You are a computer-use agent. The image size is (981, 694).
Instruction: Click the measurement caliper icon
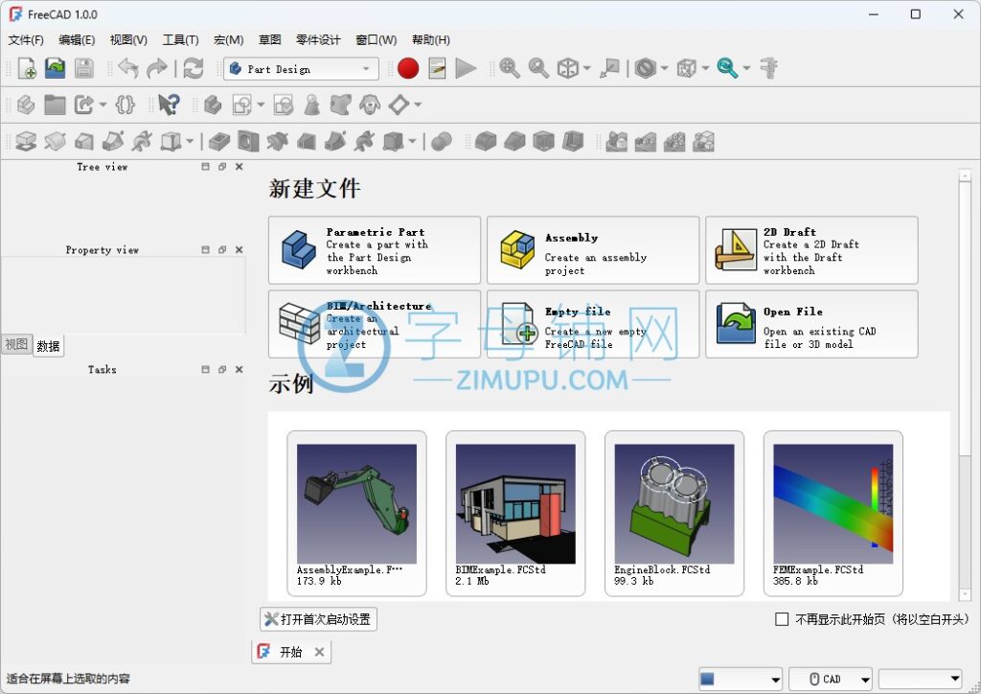768,68
